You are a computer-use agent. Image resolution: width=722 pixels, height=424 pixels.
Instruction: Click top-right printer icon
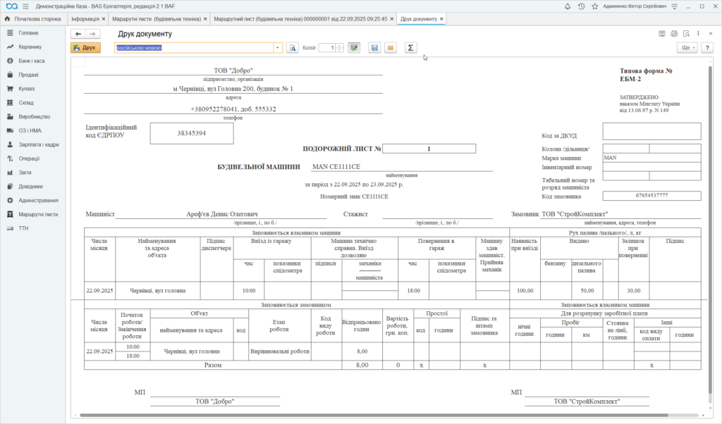pos(674,34)
